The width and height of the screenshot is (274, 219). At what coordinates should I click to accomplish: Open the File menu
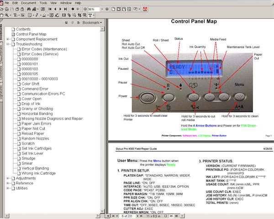click(x=7, y=3)
